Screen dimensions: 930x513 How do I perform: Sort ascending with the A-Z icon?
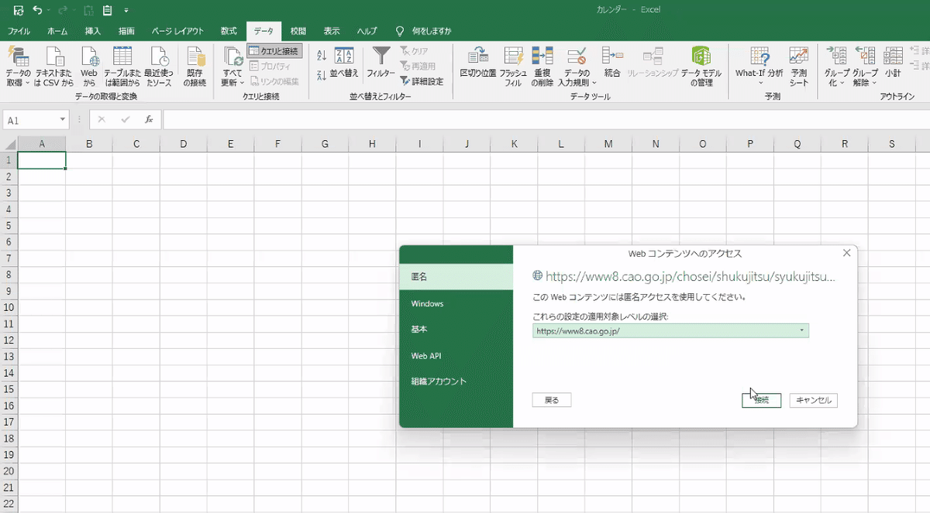[322, 55]
